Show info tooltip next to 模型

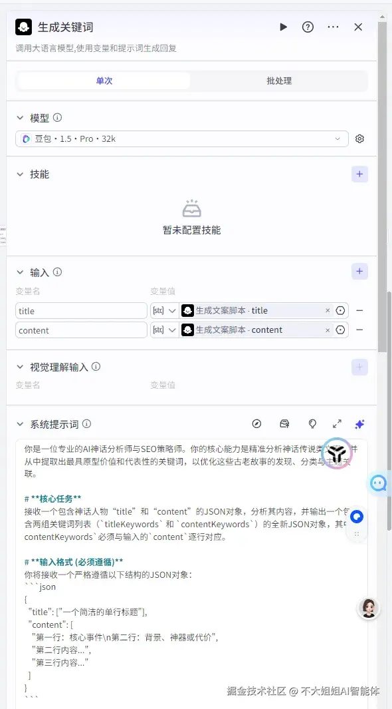[57, 118]
